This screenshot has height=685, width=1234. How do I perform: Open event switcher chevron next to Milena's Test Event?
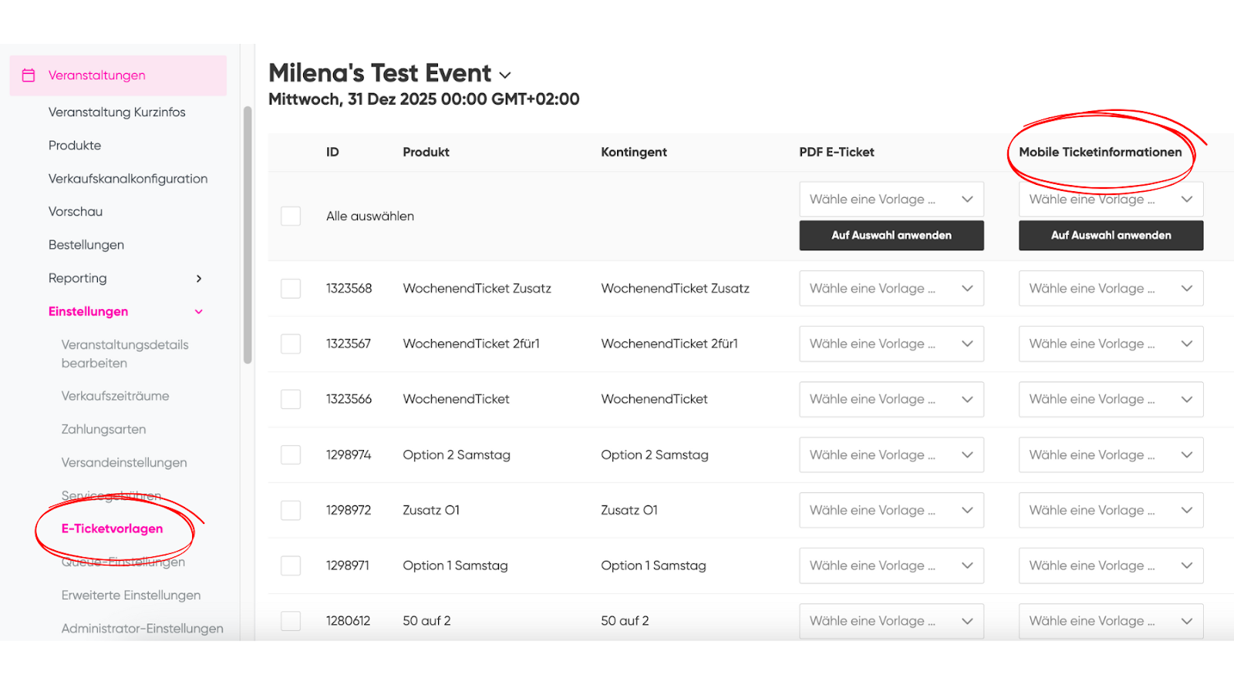click(x=505, y=75)
